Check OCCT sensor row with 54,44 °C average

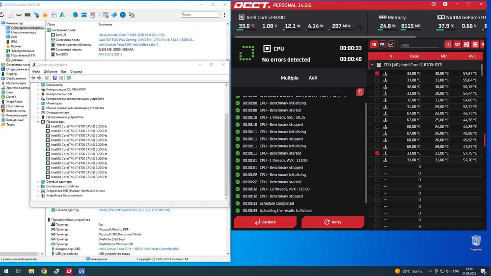click(377, 93)
